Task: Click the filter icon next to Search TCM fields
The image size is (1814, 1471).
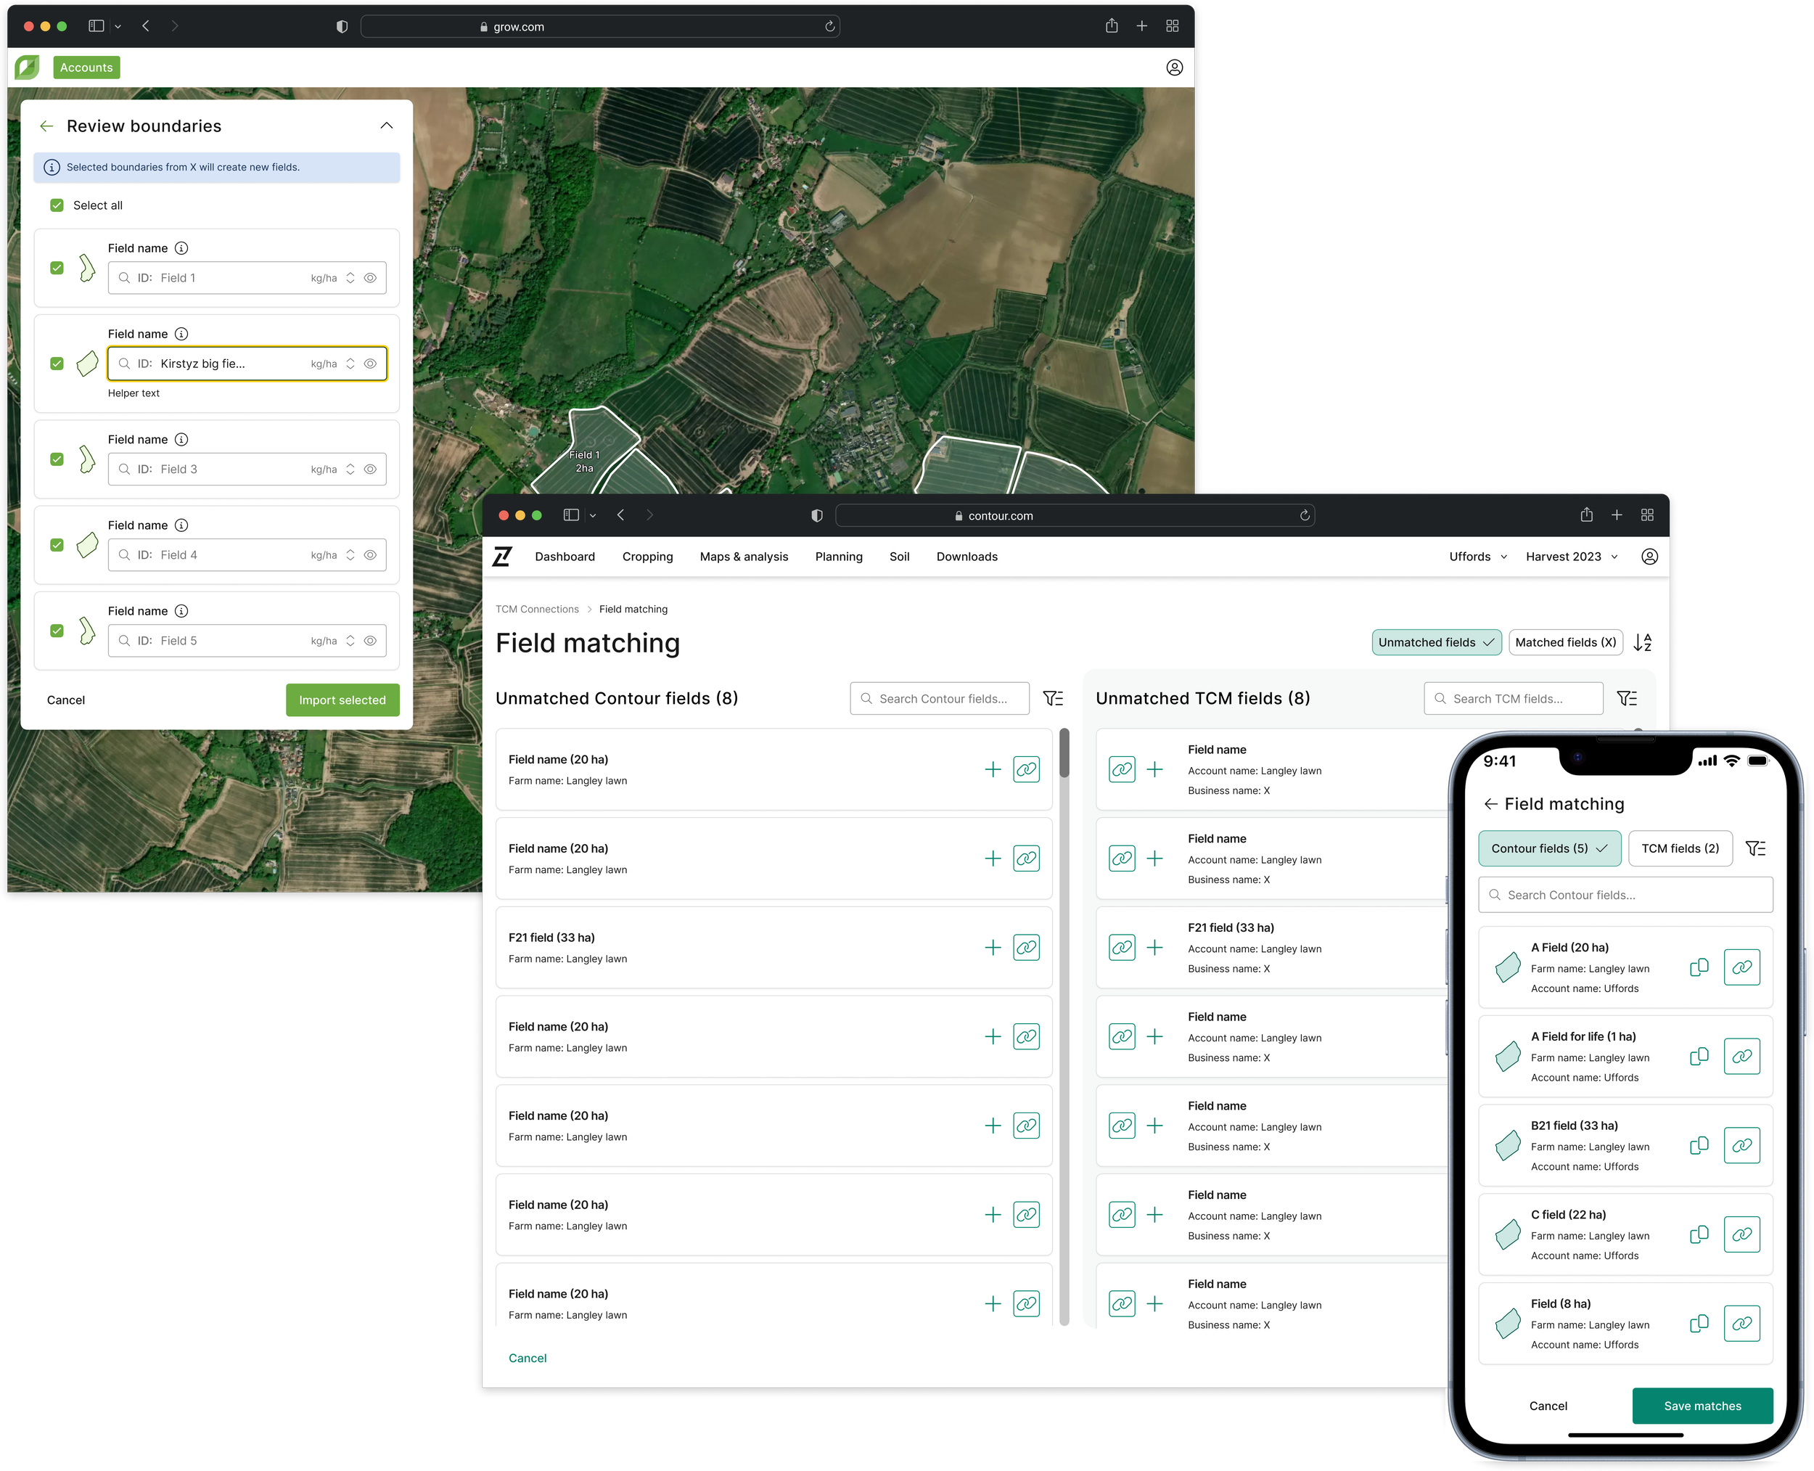Action: [1626, 698]
